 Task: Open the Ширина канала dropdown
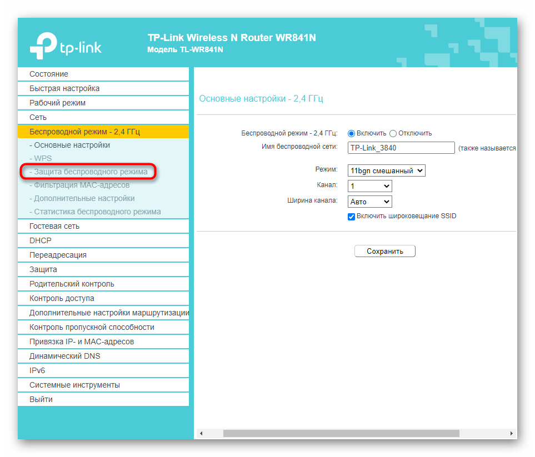pos(369,202)
